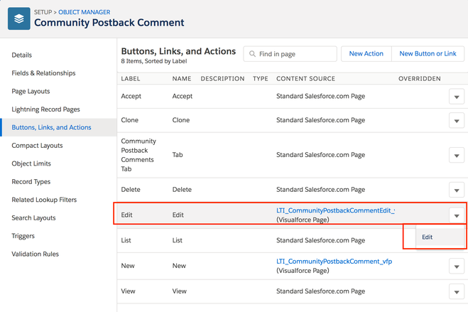Open Compact Layouts section
Image resolution: width=468 pixels, height=312 pixels.
coord(37,146)
